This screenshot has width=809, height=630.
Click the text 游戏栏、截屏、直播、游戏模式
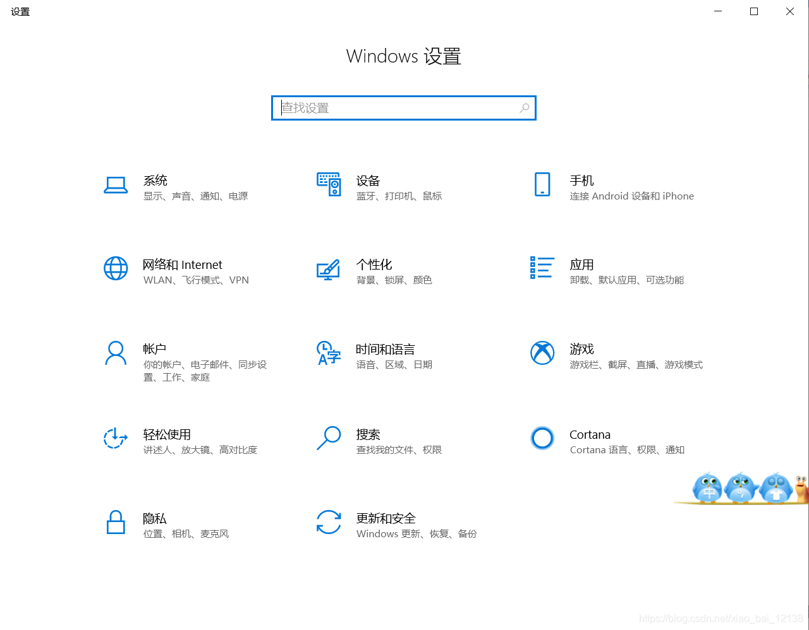[x=636, y=365]
